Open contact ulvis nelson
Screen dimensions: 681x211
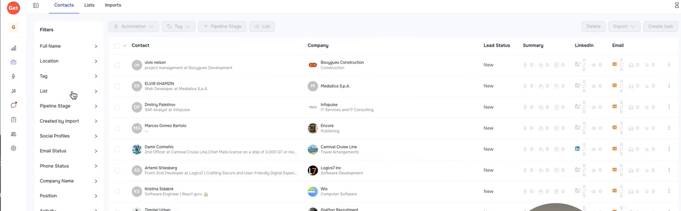pos(155,62)
